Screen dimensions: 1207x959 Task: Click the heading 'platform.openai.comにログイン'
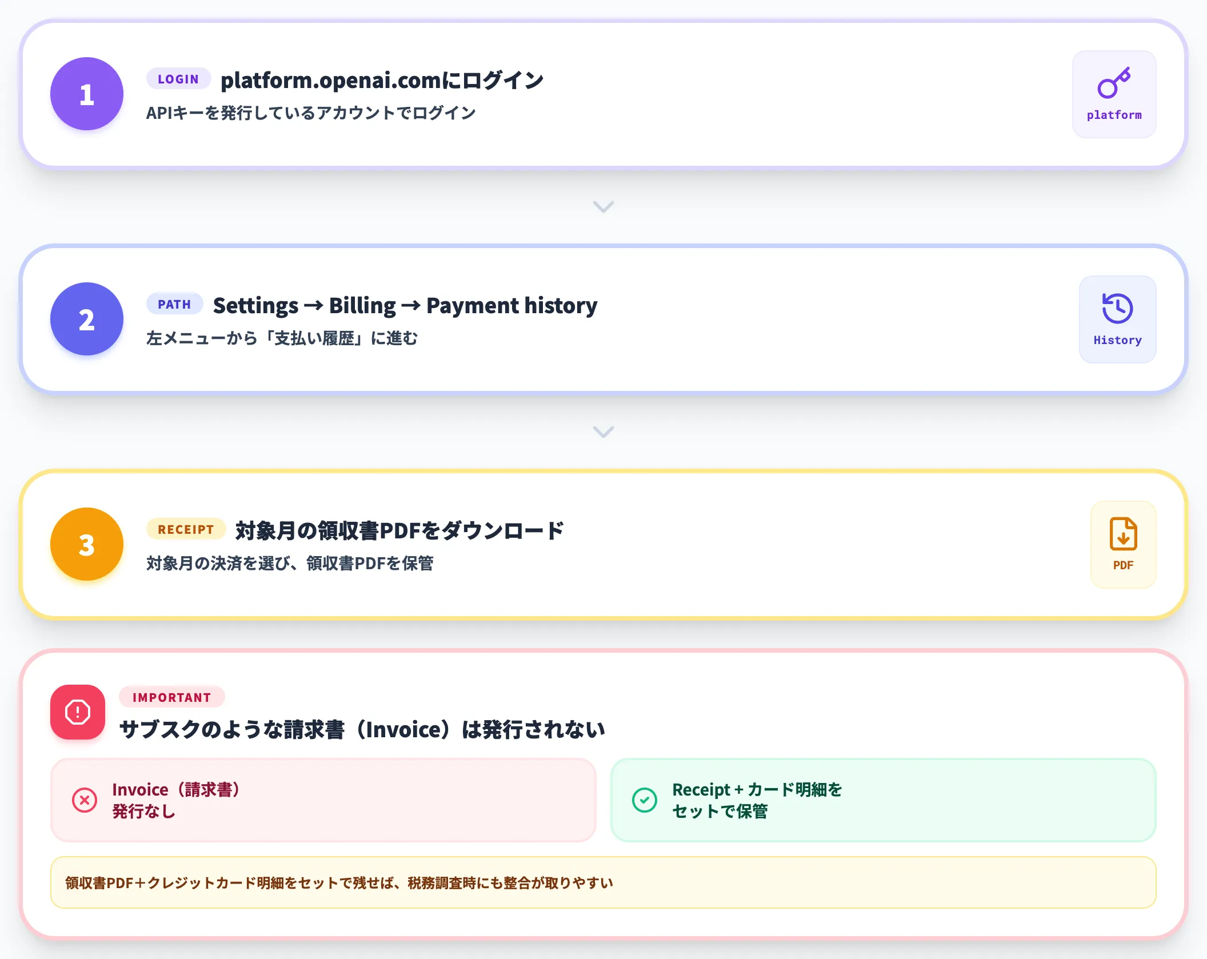click(x=382, y=80)
